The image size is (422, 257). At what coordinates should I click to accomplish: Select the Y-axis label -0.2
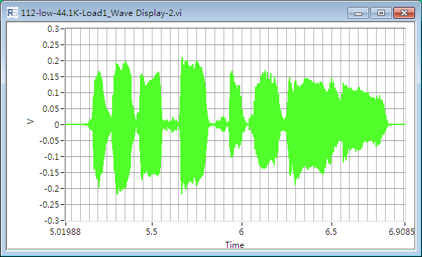(x=52, y=188)
